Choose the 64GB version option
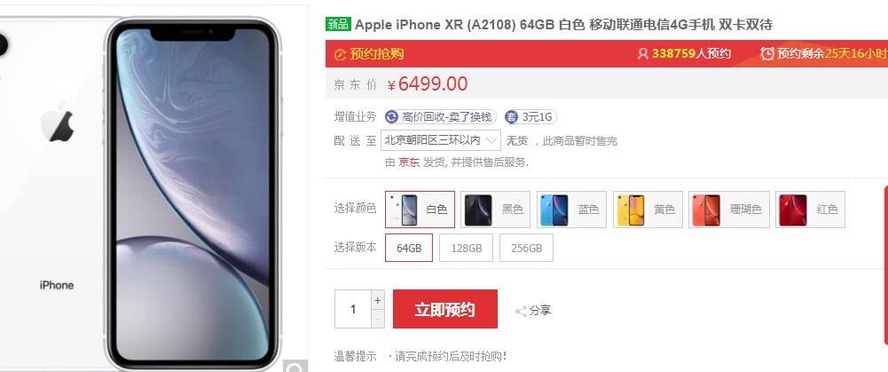This screenshot has height=372, width=888. pyautogui.click(x=409, y=248)
